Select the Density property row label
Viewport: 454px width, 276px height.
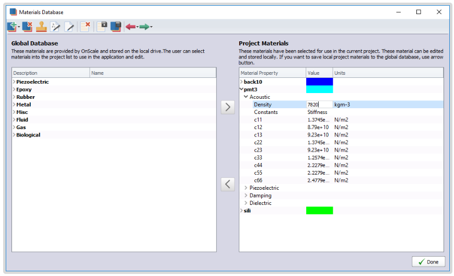[x=263, y=105]
